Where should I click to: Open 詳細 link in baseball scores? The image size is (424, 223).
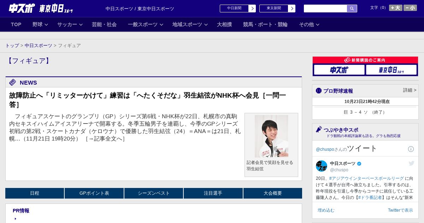click(x=410, y=90)
